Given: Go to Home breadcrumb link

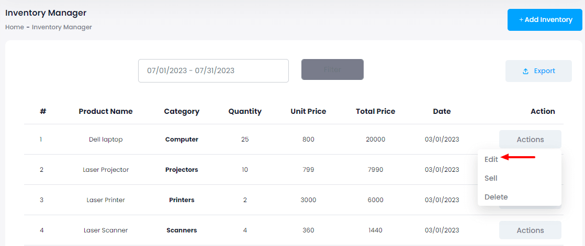Looking at the screenshot, I should coord(15,27).
